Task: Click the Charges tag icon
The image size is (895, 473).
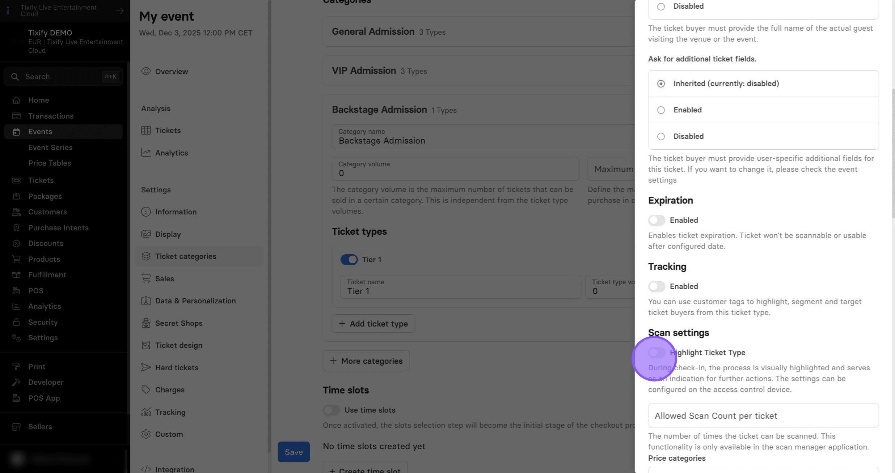Action: coord(146,390)
